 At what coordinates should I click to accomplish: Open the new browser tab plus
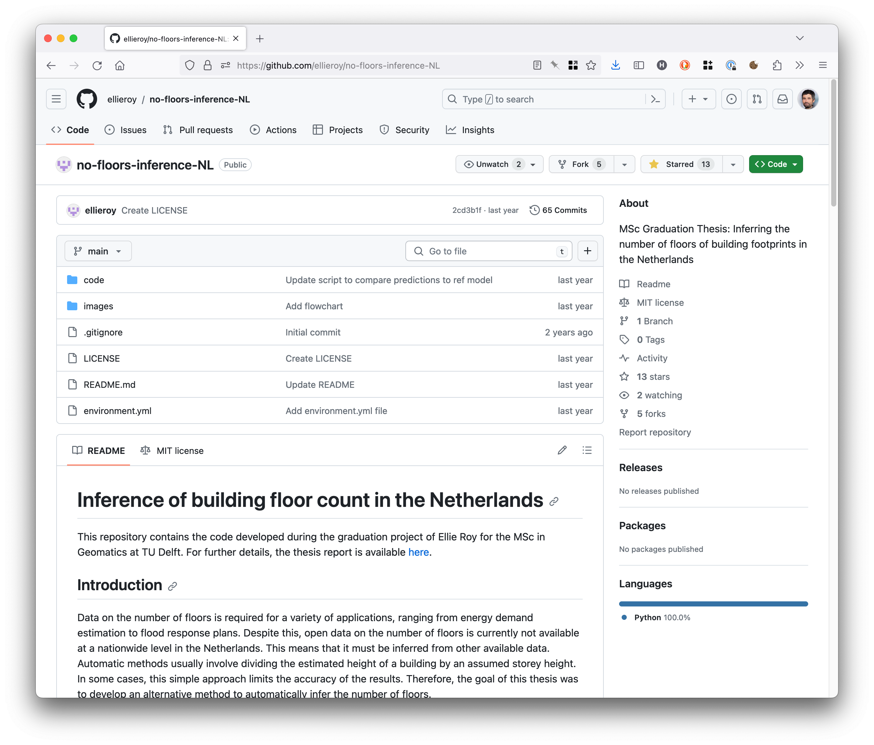pyautogui.click(x=260, y=39)
